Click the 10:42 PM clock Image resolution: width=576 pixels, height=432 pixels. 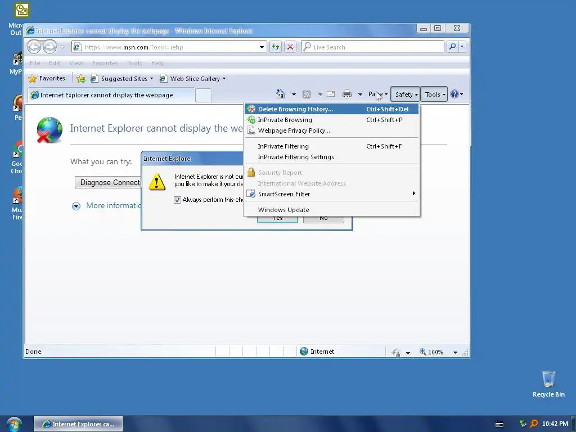click(555, 424)
